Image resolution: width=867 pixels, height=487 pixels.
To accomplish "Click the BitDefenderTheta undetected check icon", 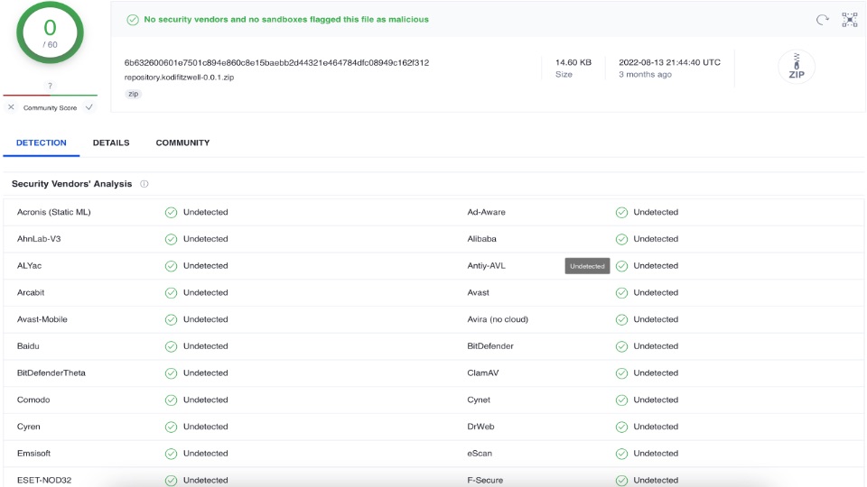I will point(171,373).
